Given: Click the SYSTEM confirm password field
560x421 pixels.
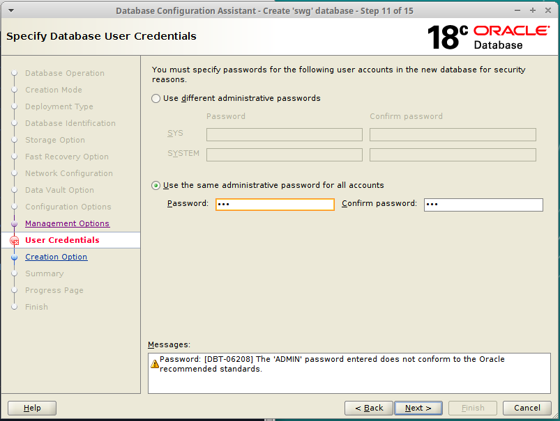Looking at the screenshot, I should [453, 155].
